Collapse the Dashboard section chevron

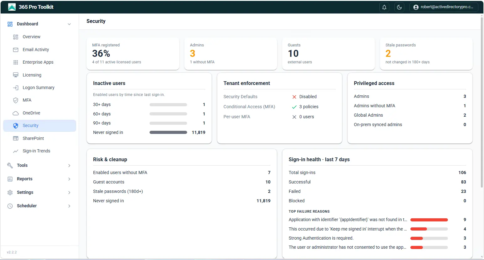pyautogui.click(x=69, y=24)
